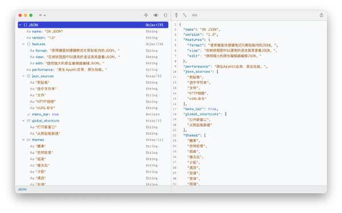Screen dimensions: 342x213
Task: Click the curly braces icon in the toolbar
Action: [x=165, y=15]
